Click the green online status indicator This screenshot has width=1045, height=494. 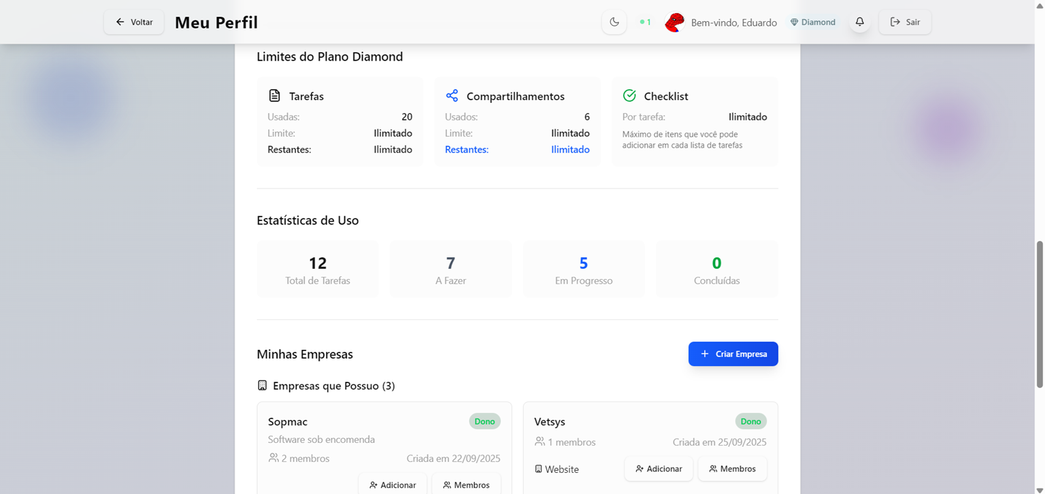(645, 22)
